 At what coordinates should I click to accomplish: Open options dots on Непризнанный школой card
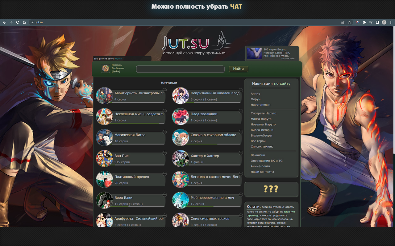pos(241,90)
